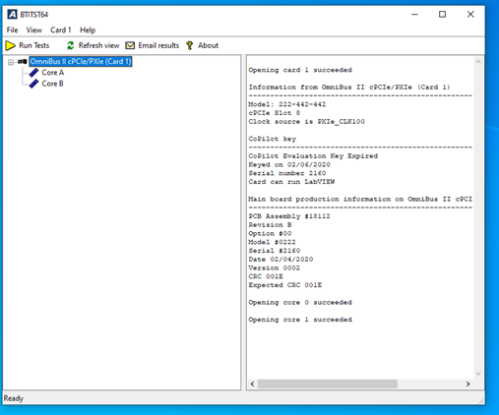
Task: Click the scroll right arrow of the output pane
Action: coord(468,384)
